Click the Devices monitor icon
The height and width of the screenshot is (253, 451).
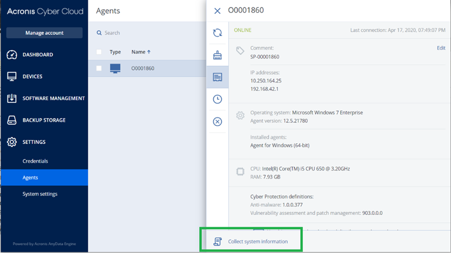pos(12,77)
